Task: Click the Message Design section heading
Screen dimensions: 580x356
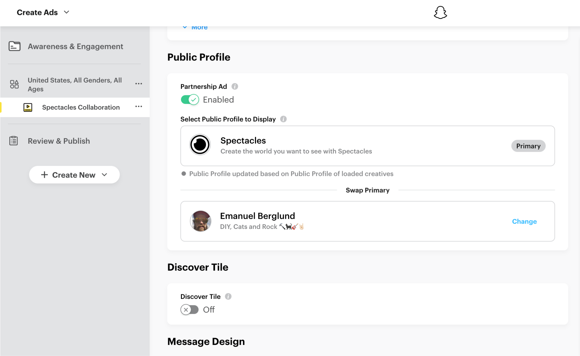Action: coord(206,342)
